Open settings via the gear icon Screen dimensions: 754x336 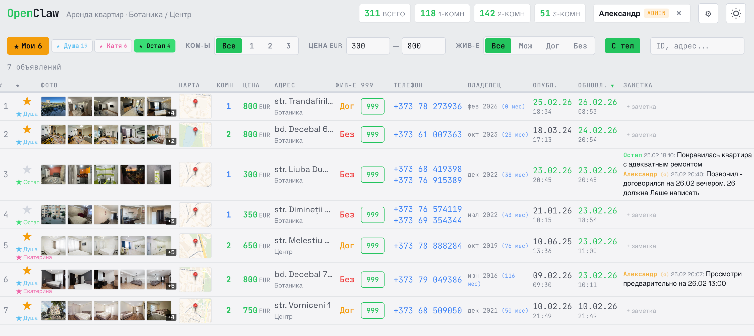[709, 13]
